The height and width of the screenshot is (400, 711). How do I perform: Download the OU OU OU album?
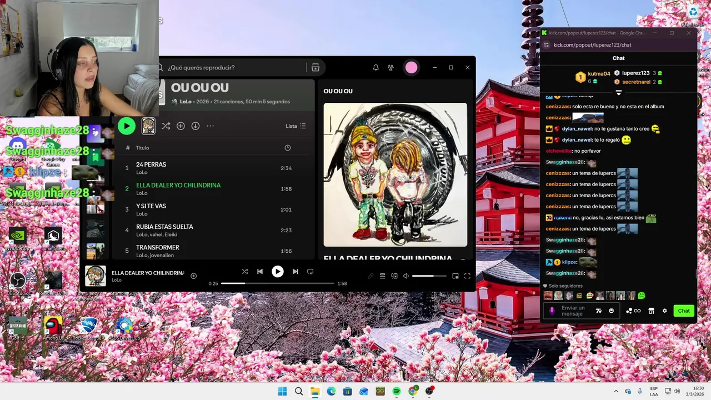click(196, 126)
